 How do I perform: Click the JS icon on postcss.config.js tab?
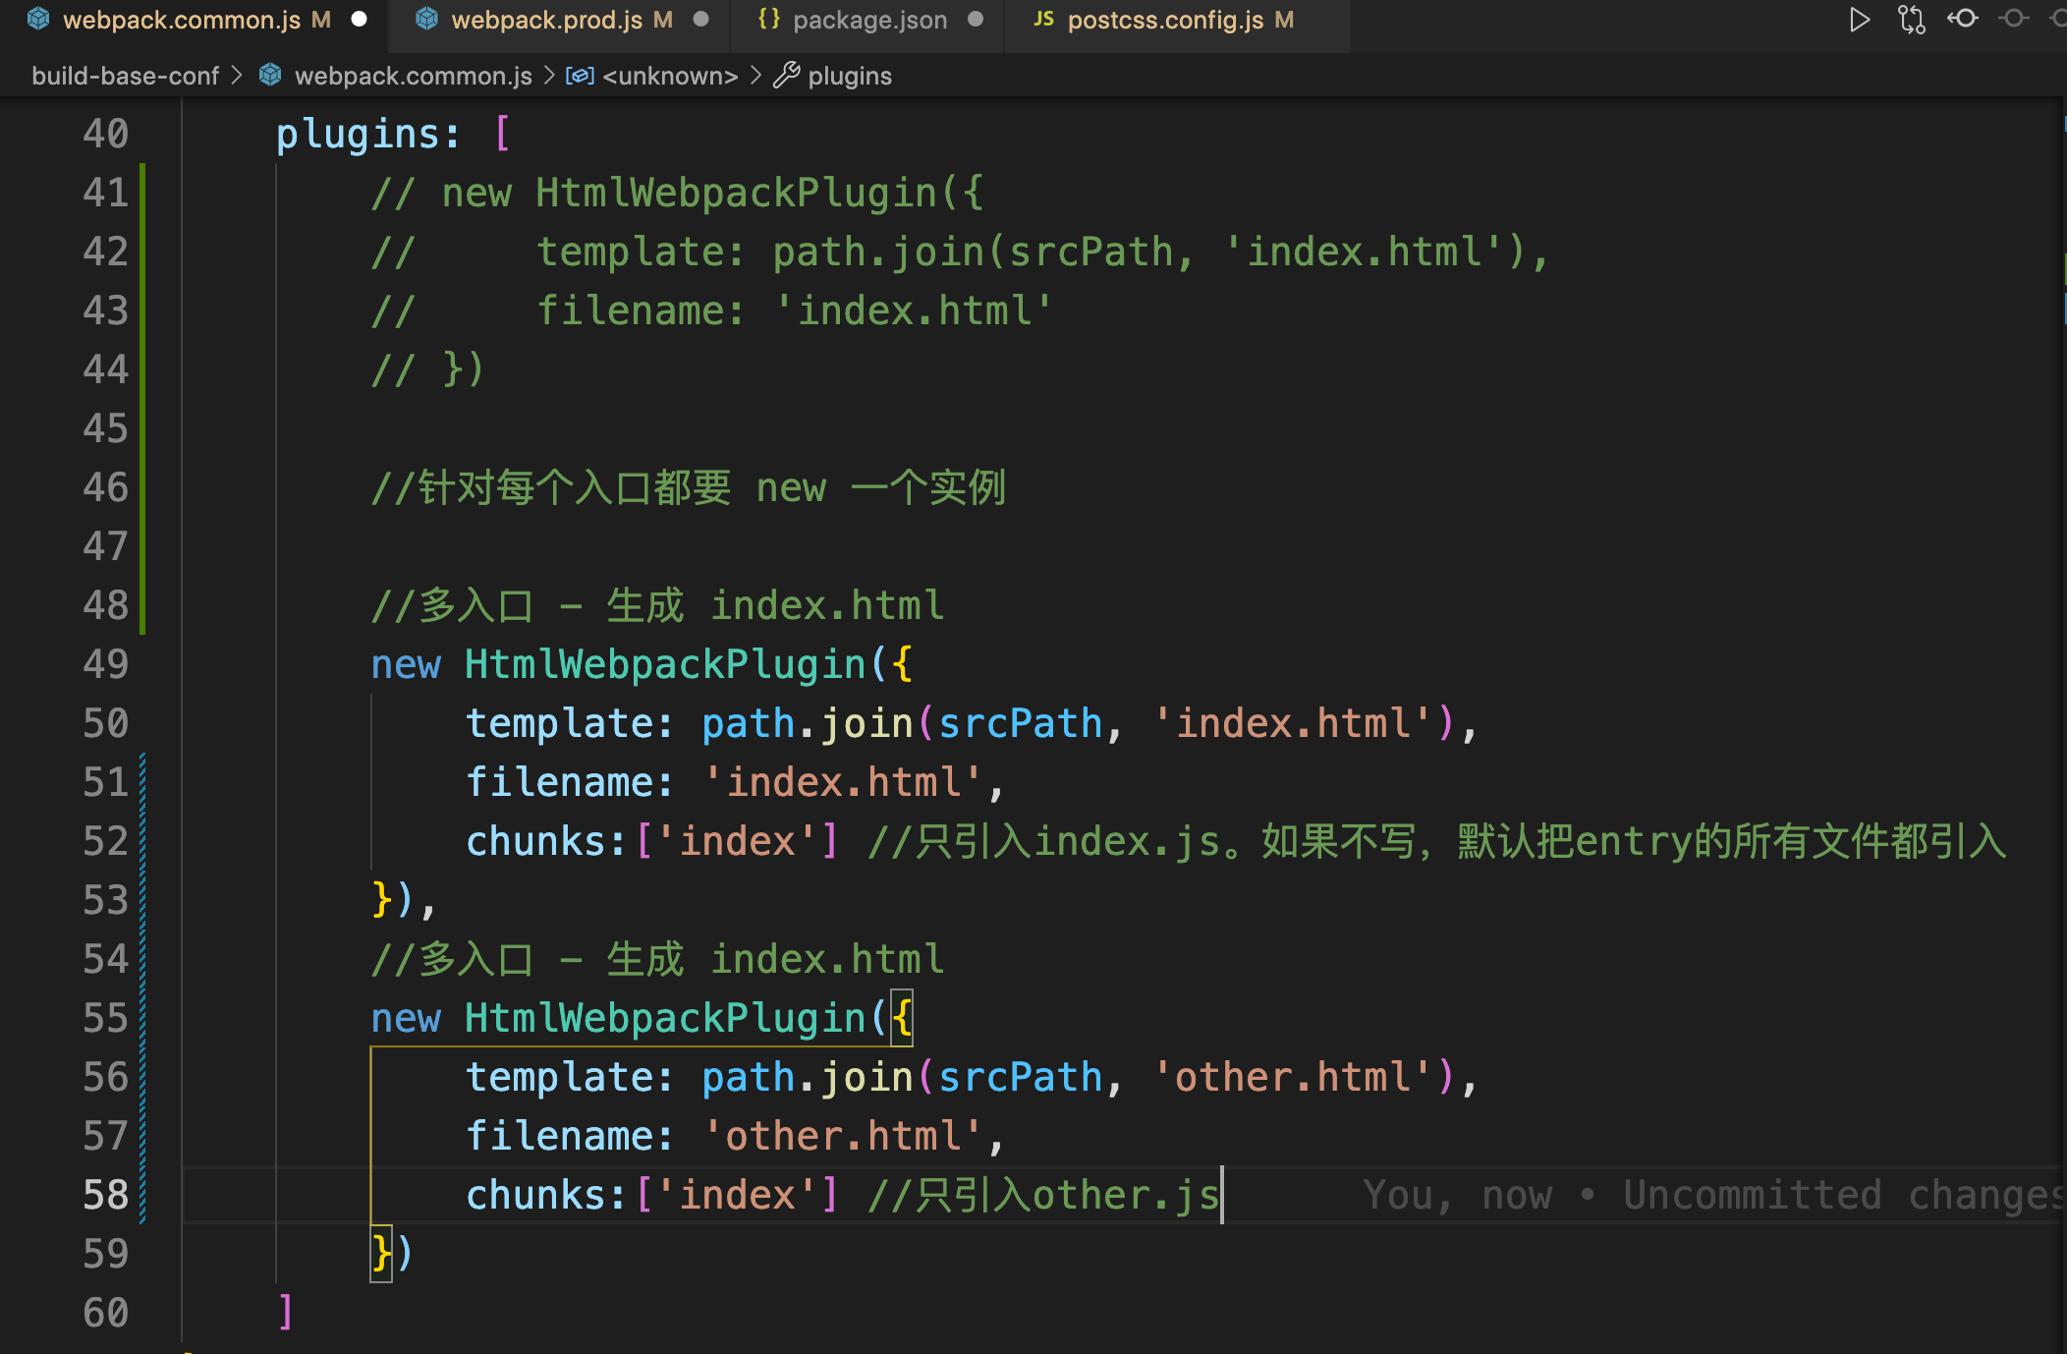pos(1043,19)
